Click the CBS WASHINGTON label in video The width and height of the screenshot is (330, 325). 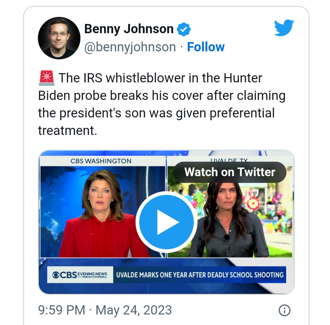(101, 161)
